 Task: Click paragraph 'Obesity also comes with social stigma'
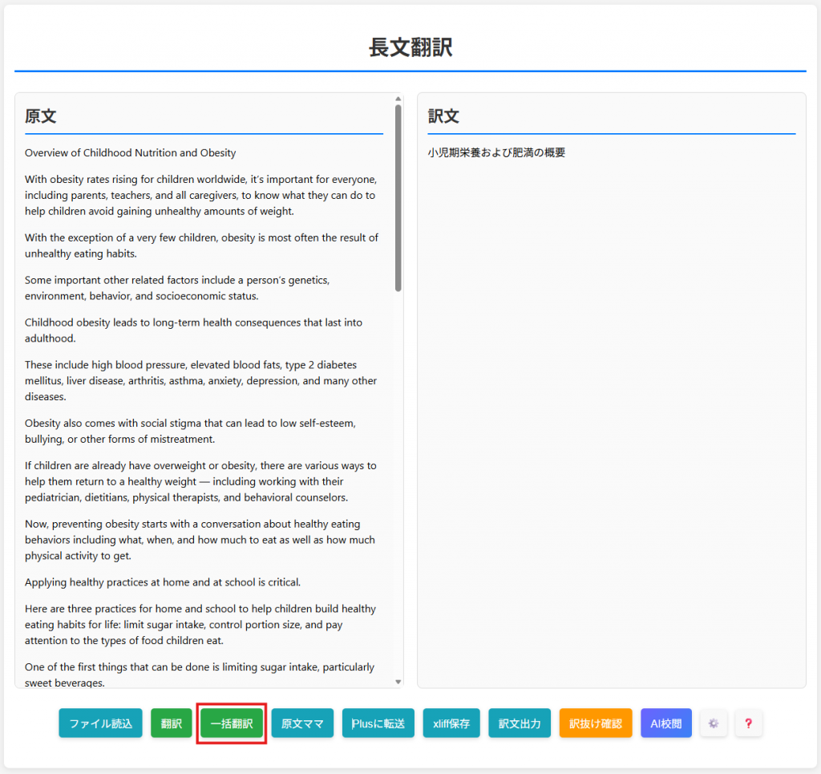(x=190, y=431)
